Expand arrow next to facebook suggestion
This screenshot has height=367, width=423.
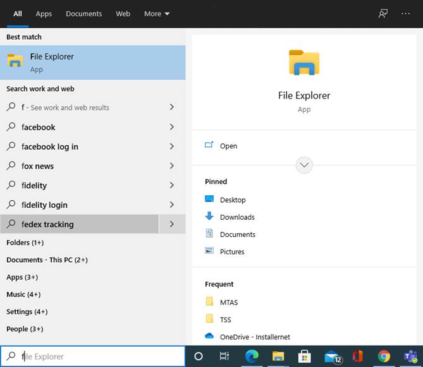pyautogui.click(x=172, y=127)
